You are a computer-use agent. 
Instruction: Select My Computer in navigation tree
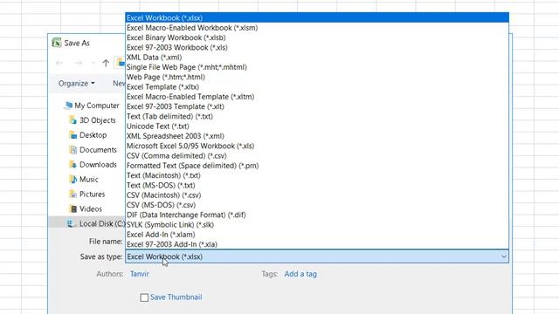pos(97,106)
